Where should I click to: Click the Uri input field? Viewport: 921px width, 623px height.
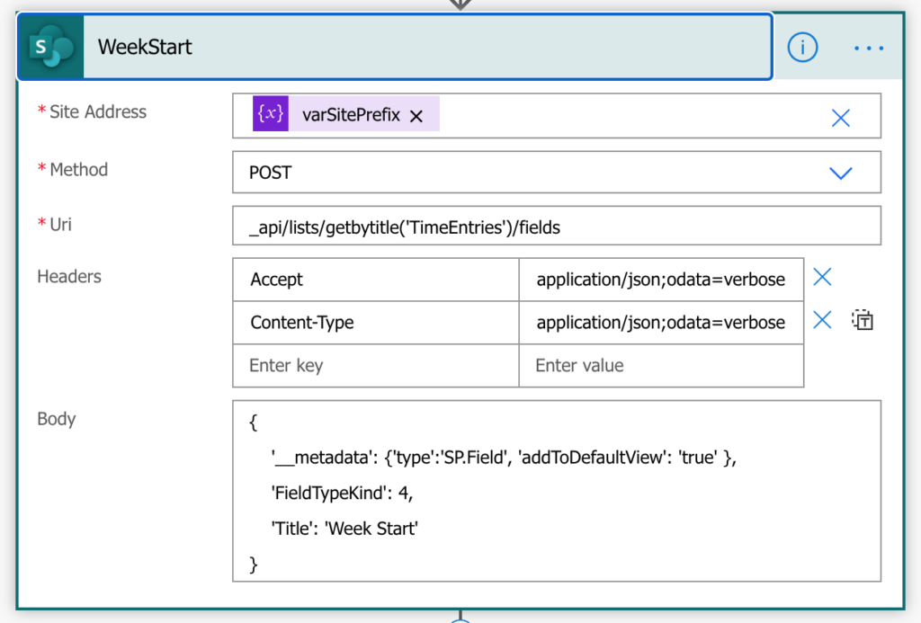(x=556, y=227)
